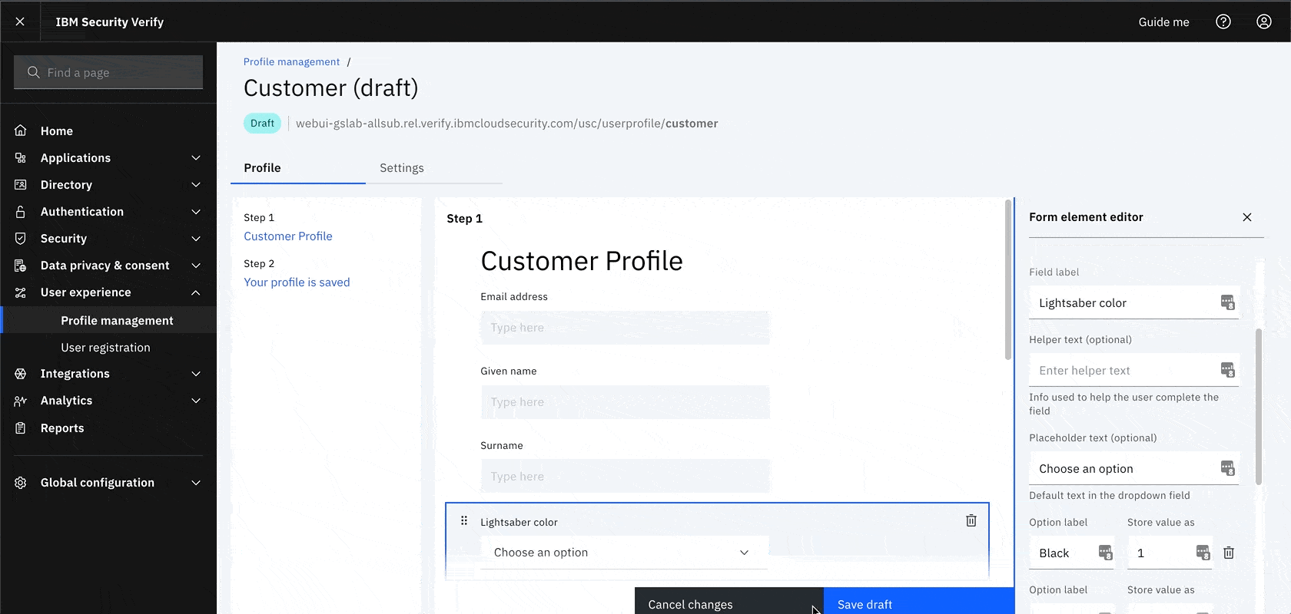Click the form preview vertical scrollbar
1291x614 pixels.
click(1008, 279)
